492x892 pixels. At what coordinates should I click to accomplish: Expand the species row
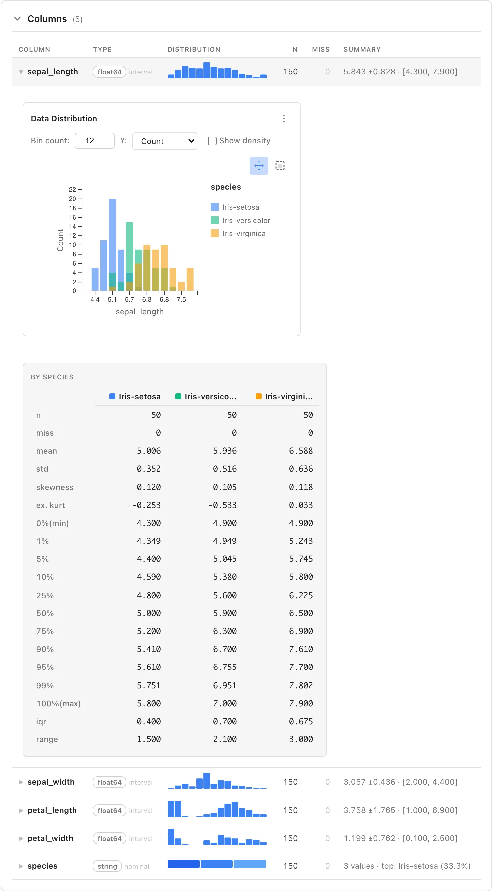21,866
